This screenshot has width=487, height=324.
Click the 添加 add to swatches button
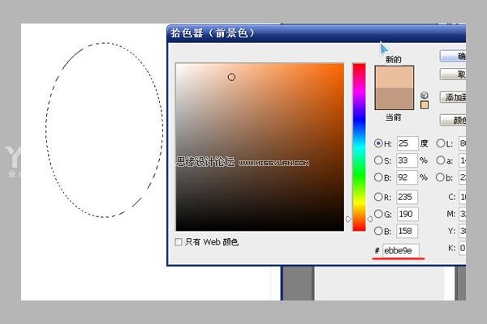coord(453,97)
